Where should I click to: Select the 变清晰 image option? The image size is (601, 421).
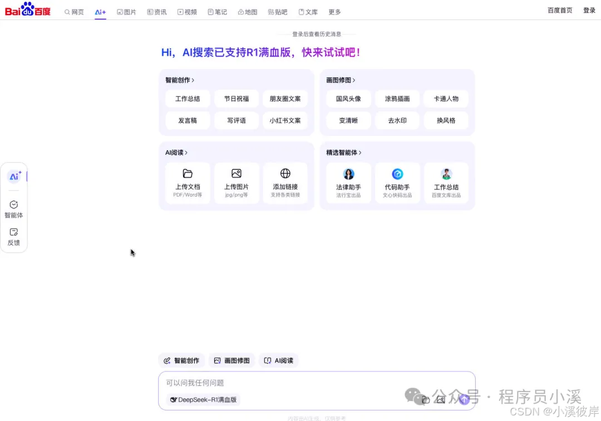pos(348,120)
